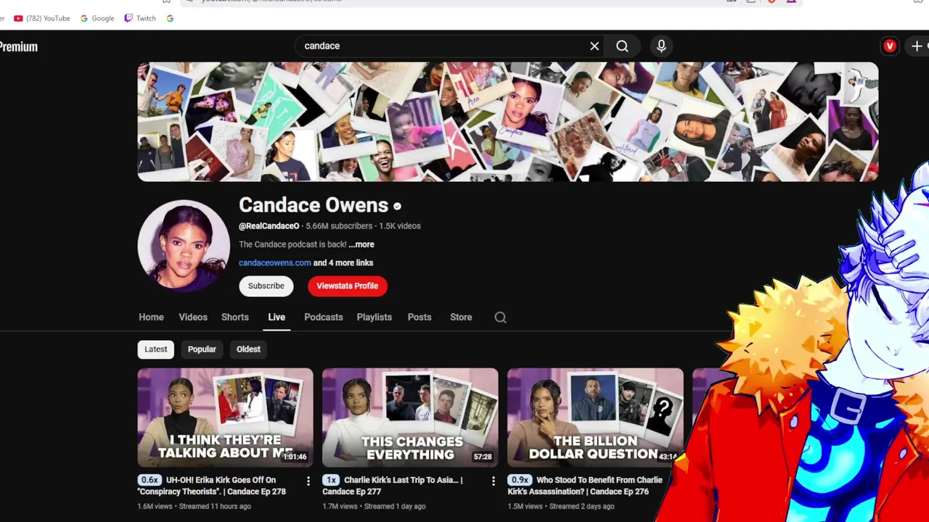Click the Candace Owens channel name heading
This screenshot has height=522, width=929.
click(x=314, y=205)
